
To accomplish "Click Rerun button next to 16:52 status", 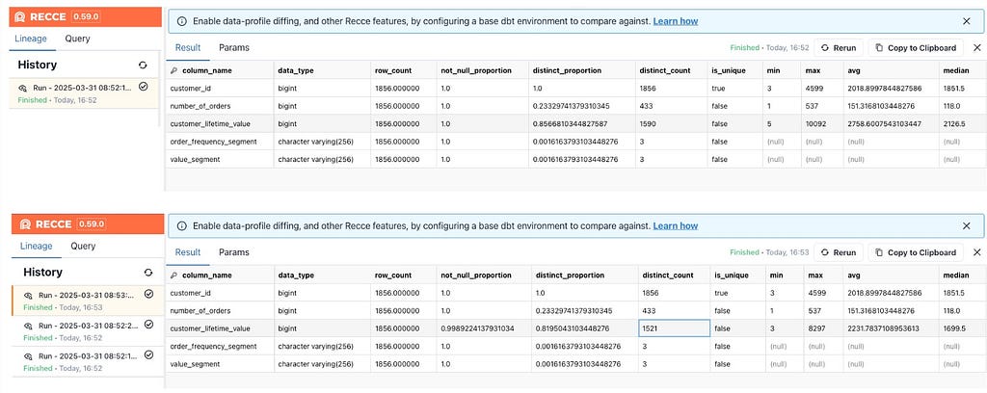I will click(x=839, y=48).
